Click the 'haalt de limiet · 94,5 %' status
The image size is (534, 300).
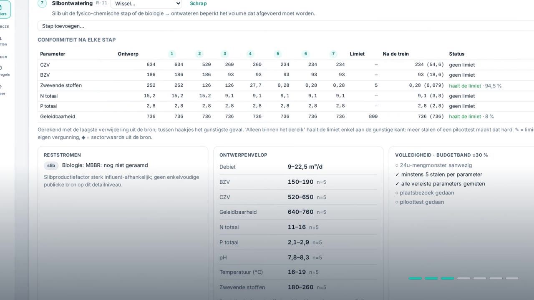[x=475, y=86]
